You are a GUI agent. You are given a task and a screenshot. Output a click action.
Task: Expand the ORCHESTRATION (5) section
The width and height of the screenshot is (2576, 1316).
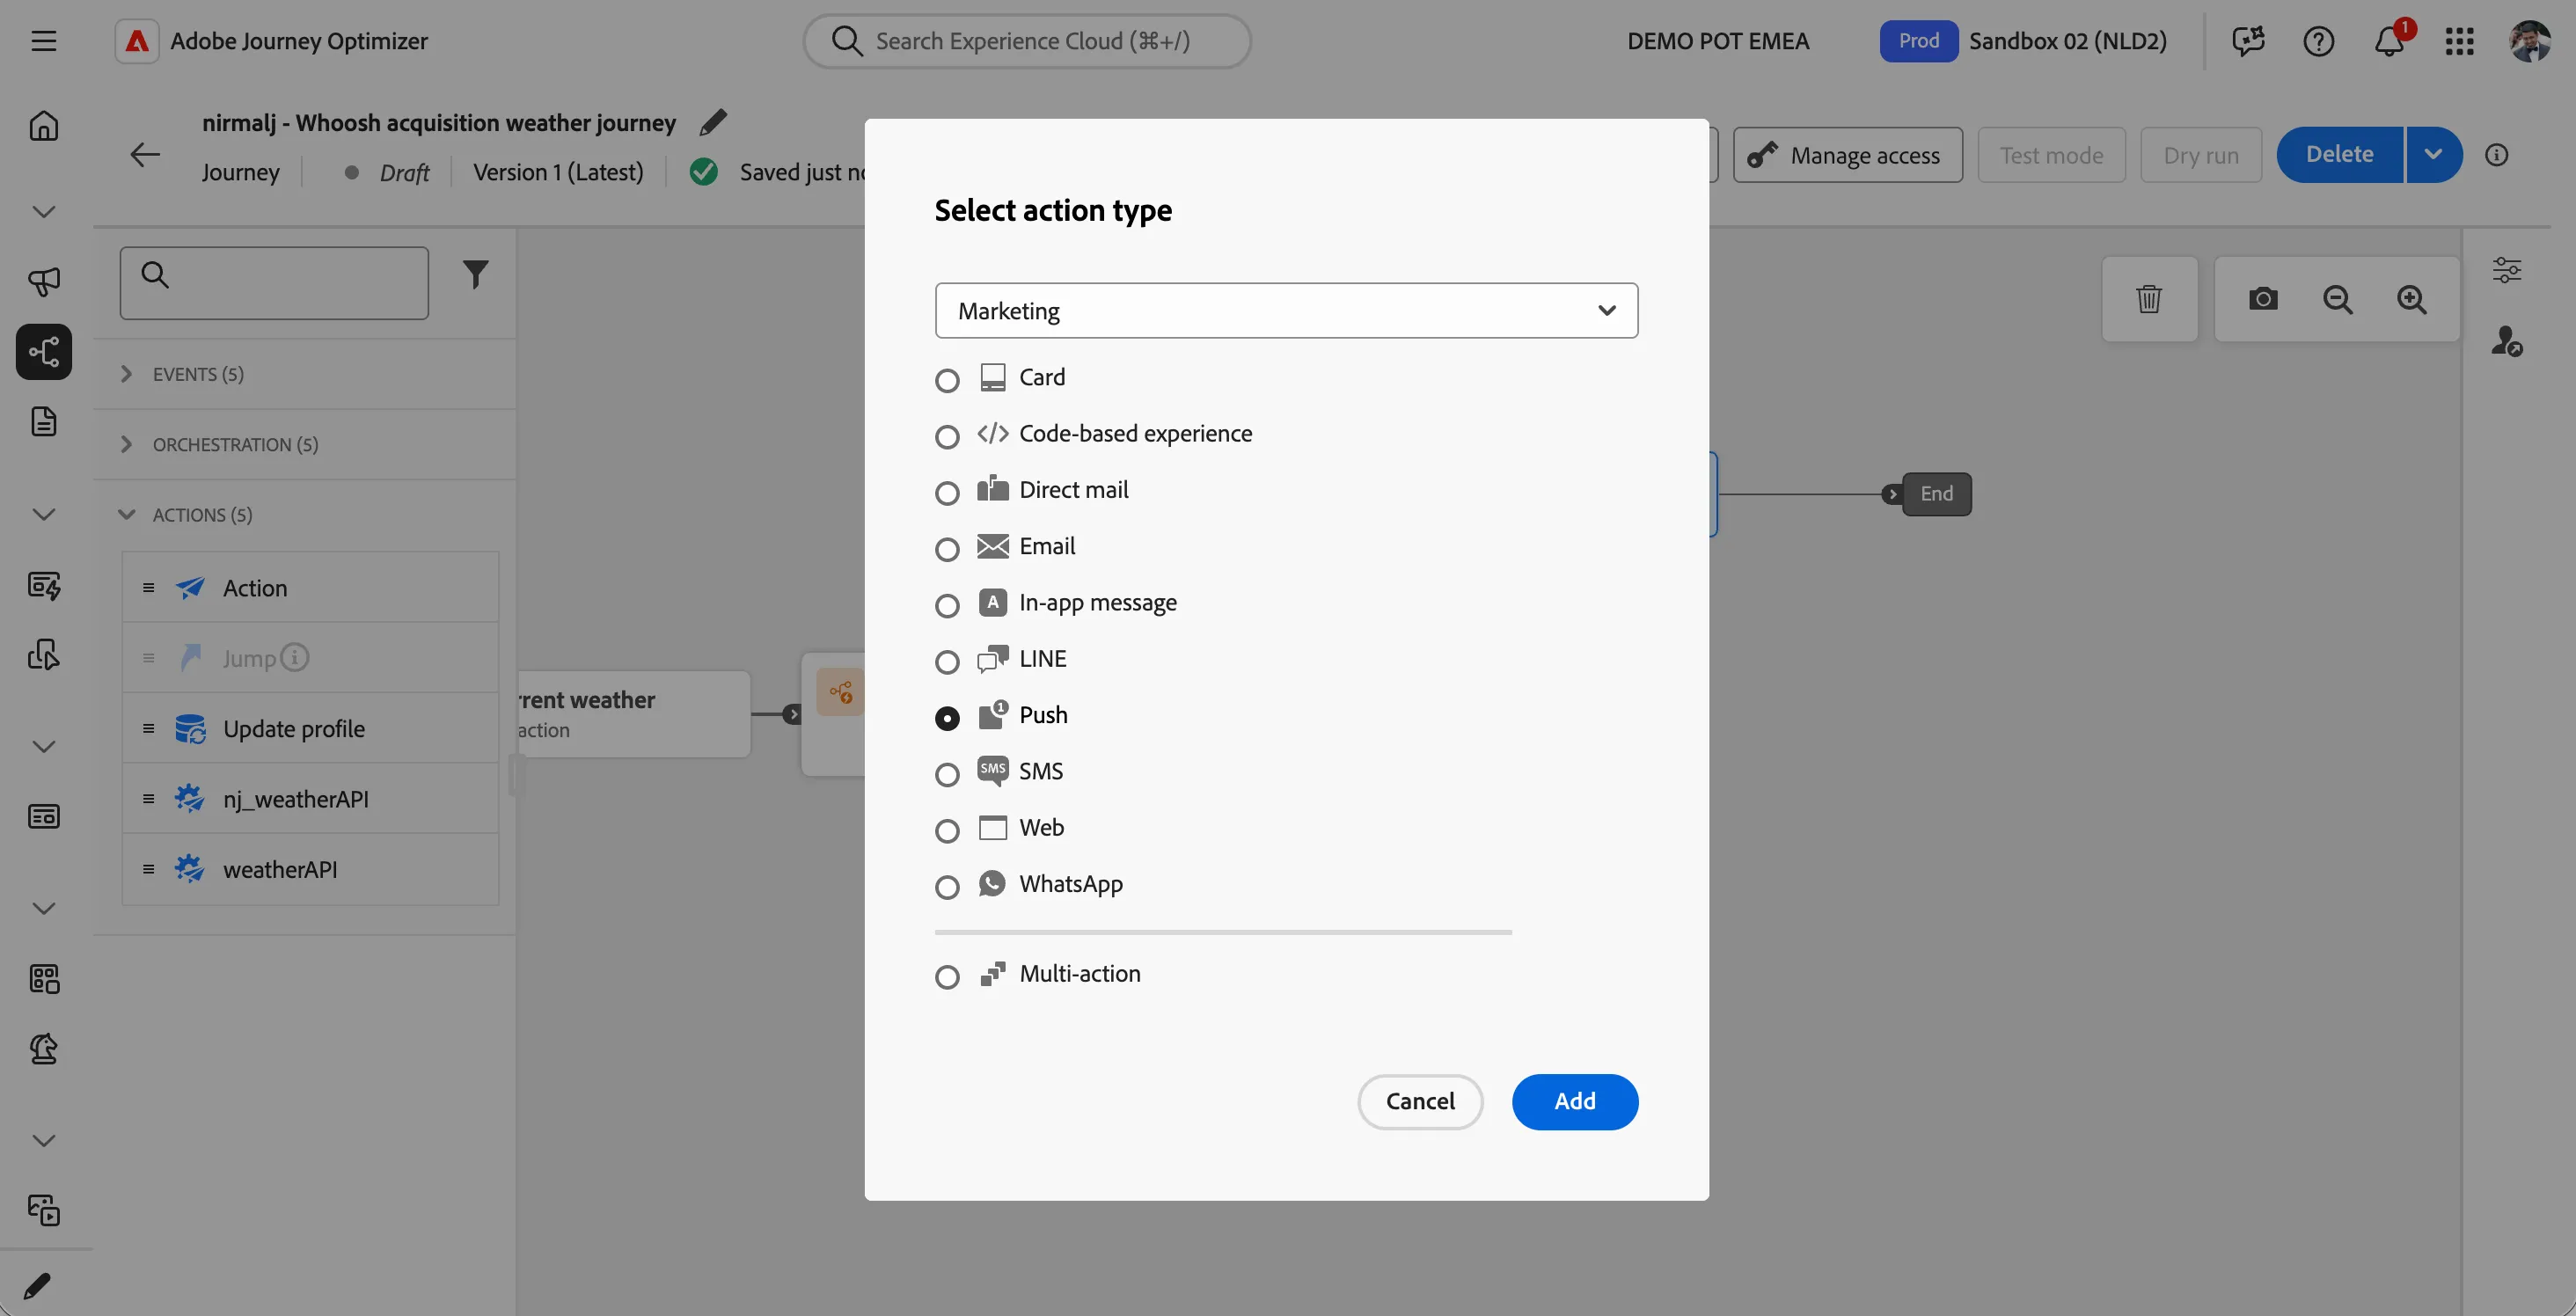coord(305,444)
